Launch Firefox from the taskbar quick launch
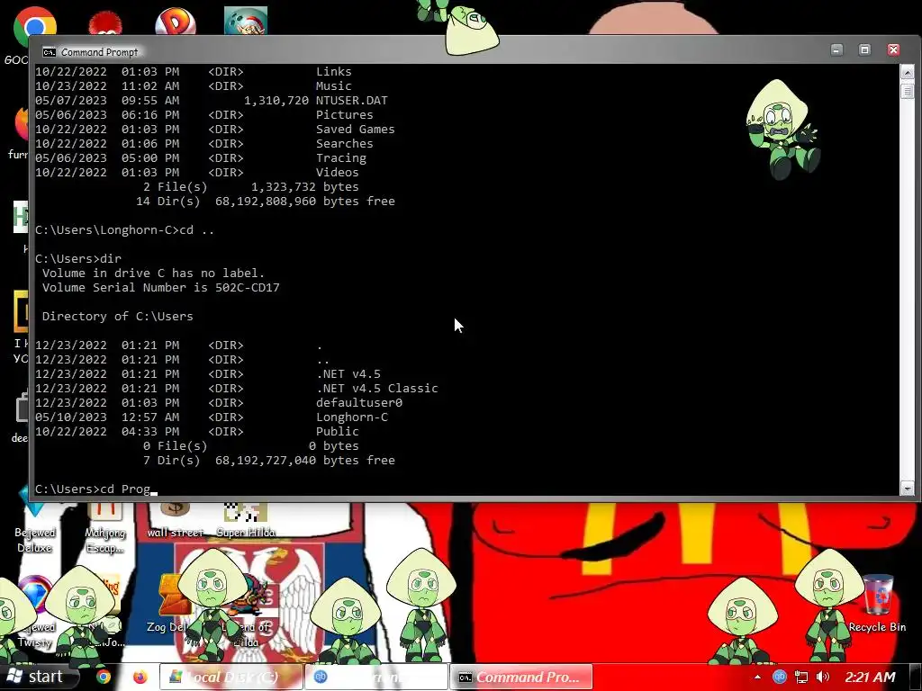This screenshot has width=922, height=691. 140,678
